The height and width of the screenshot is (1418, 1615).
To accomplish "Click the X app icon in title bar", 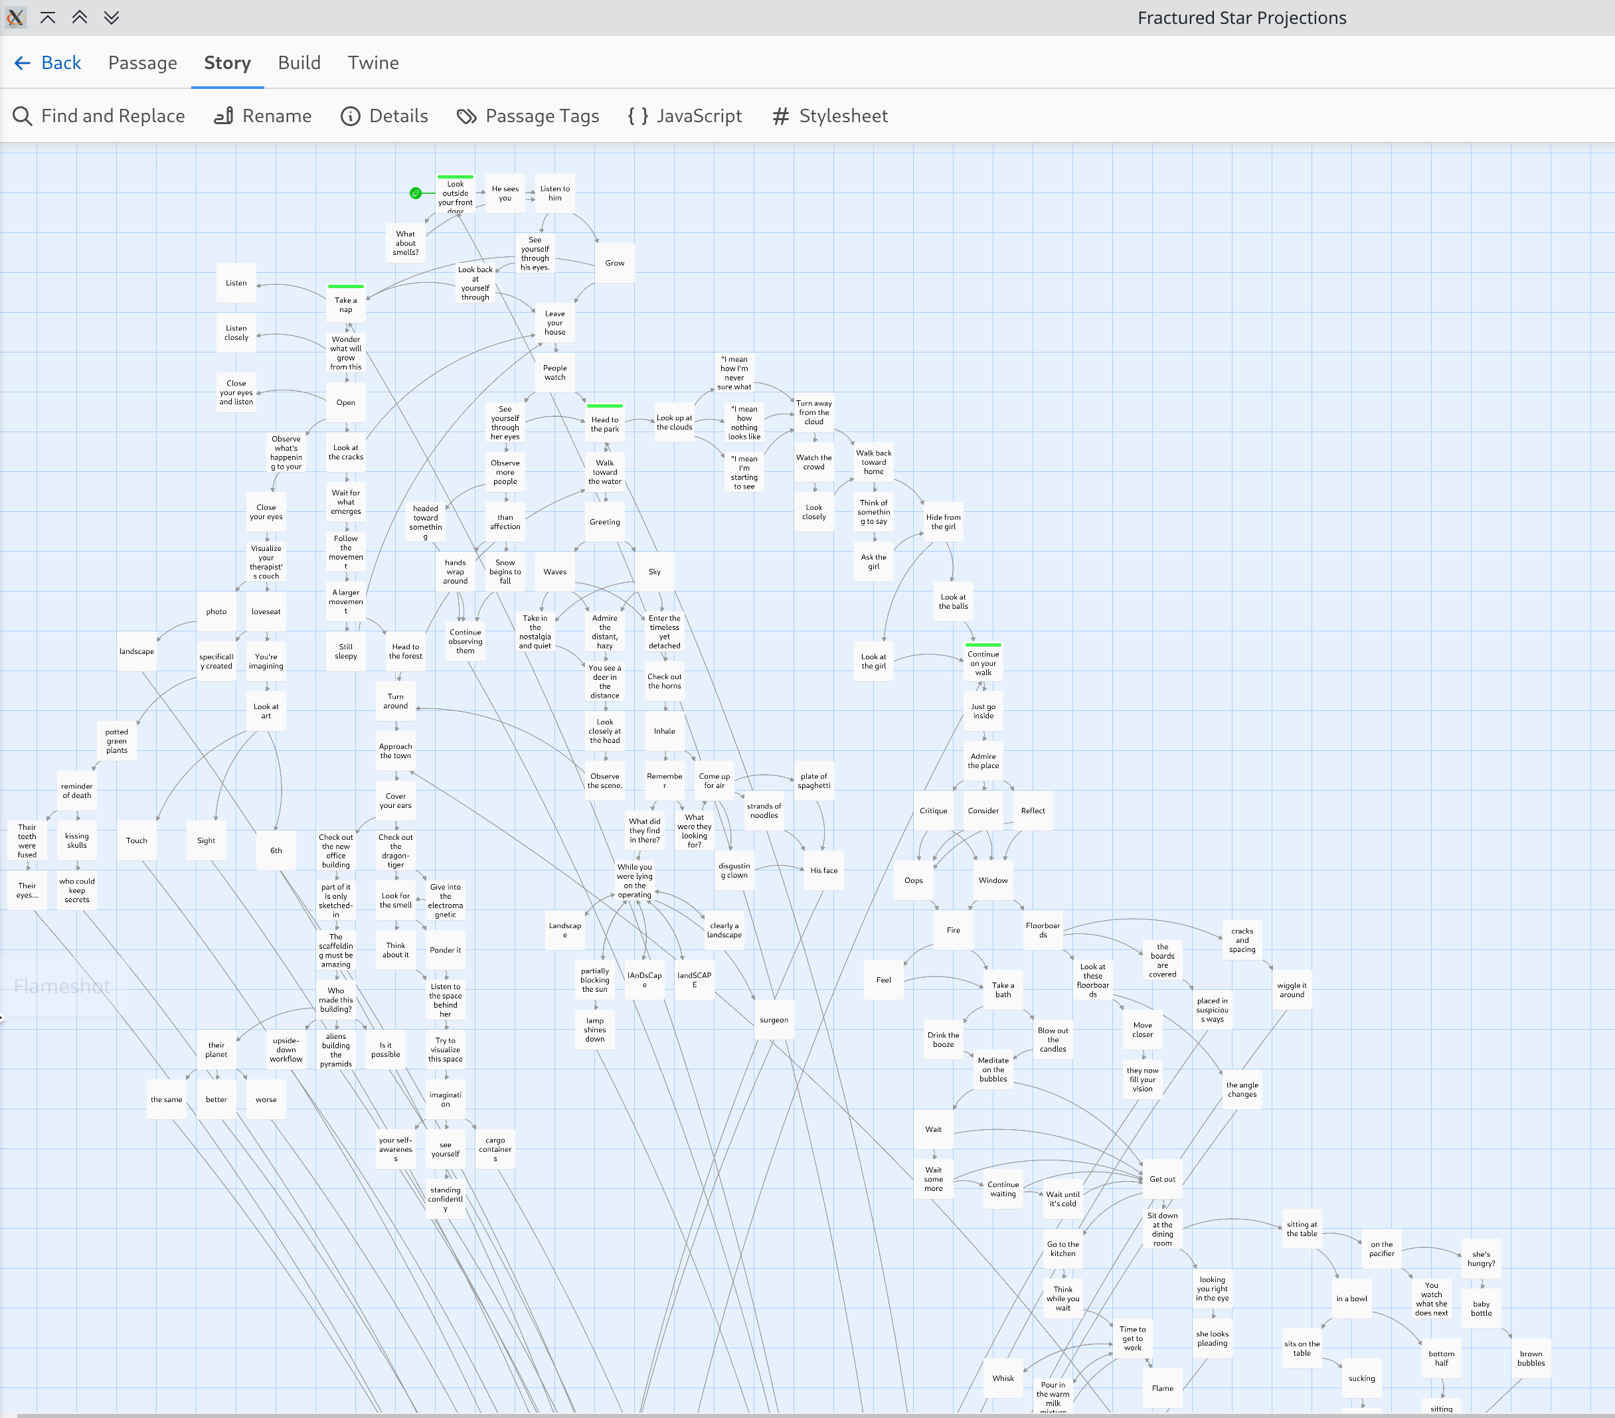I will pos(15,17).
